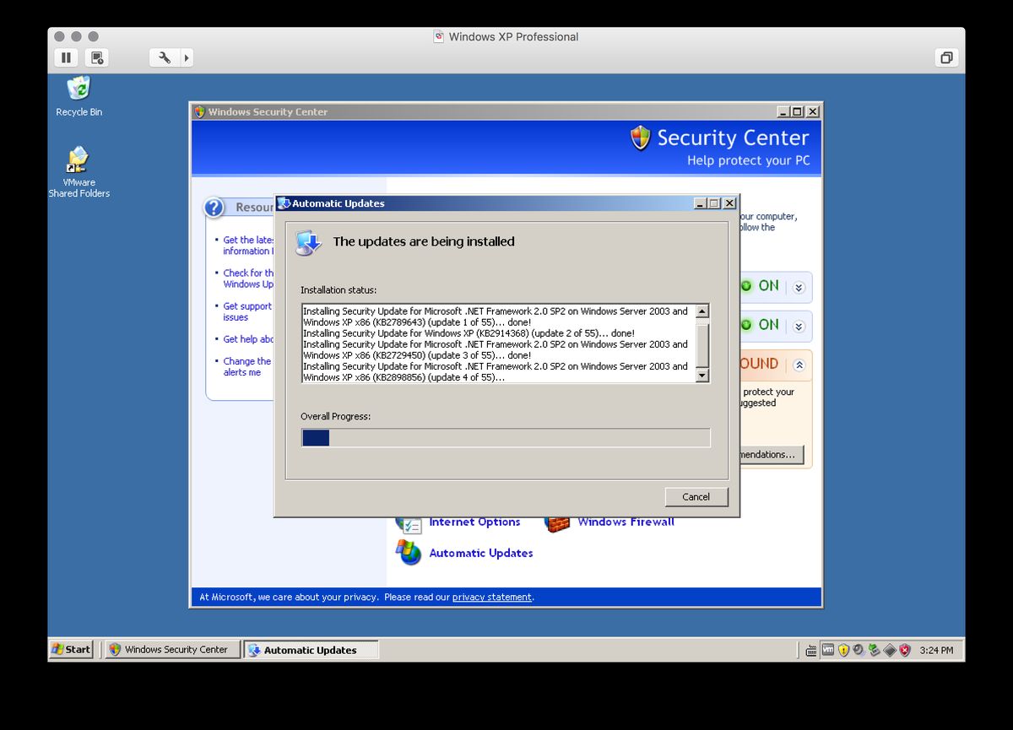Click the Windows Firewall brick-wall icon
1013x730 pixels.
pyautogui.click(x=557, y=522)
